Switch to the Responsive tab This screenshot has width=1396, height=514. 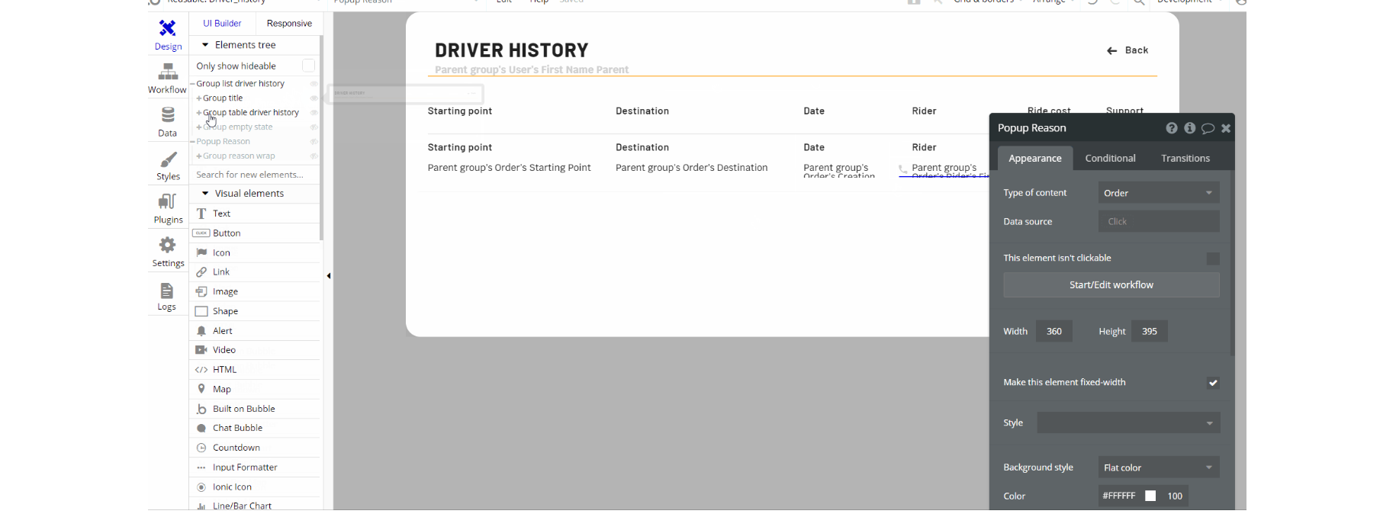click(x=289, y=24)
